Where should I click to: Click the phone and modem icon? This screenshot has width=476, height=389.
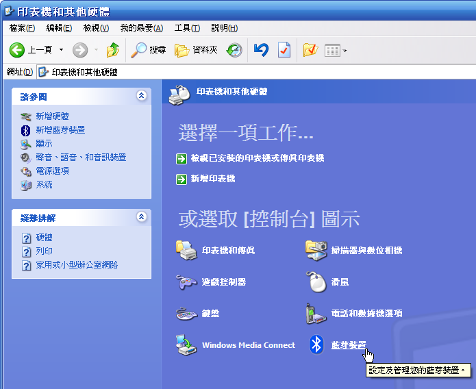click(x=316, y=314)
